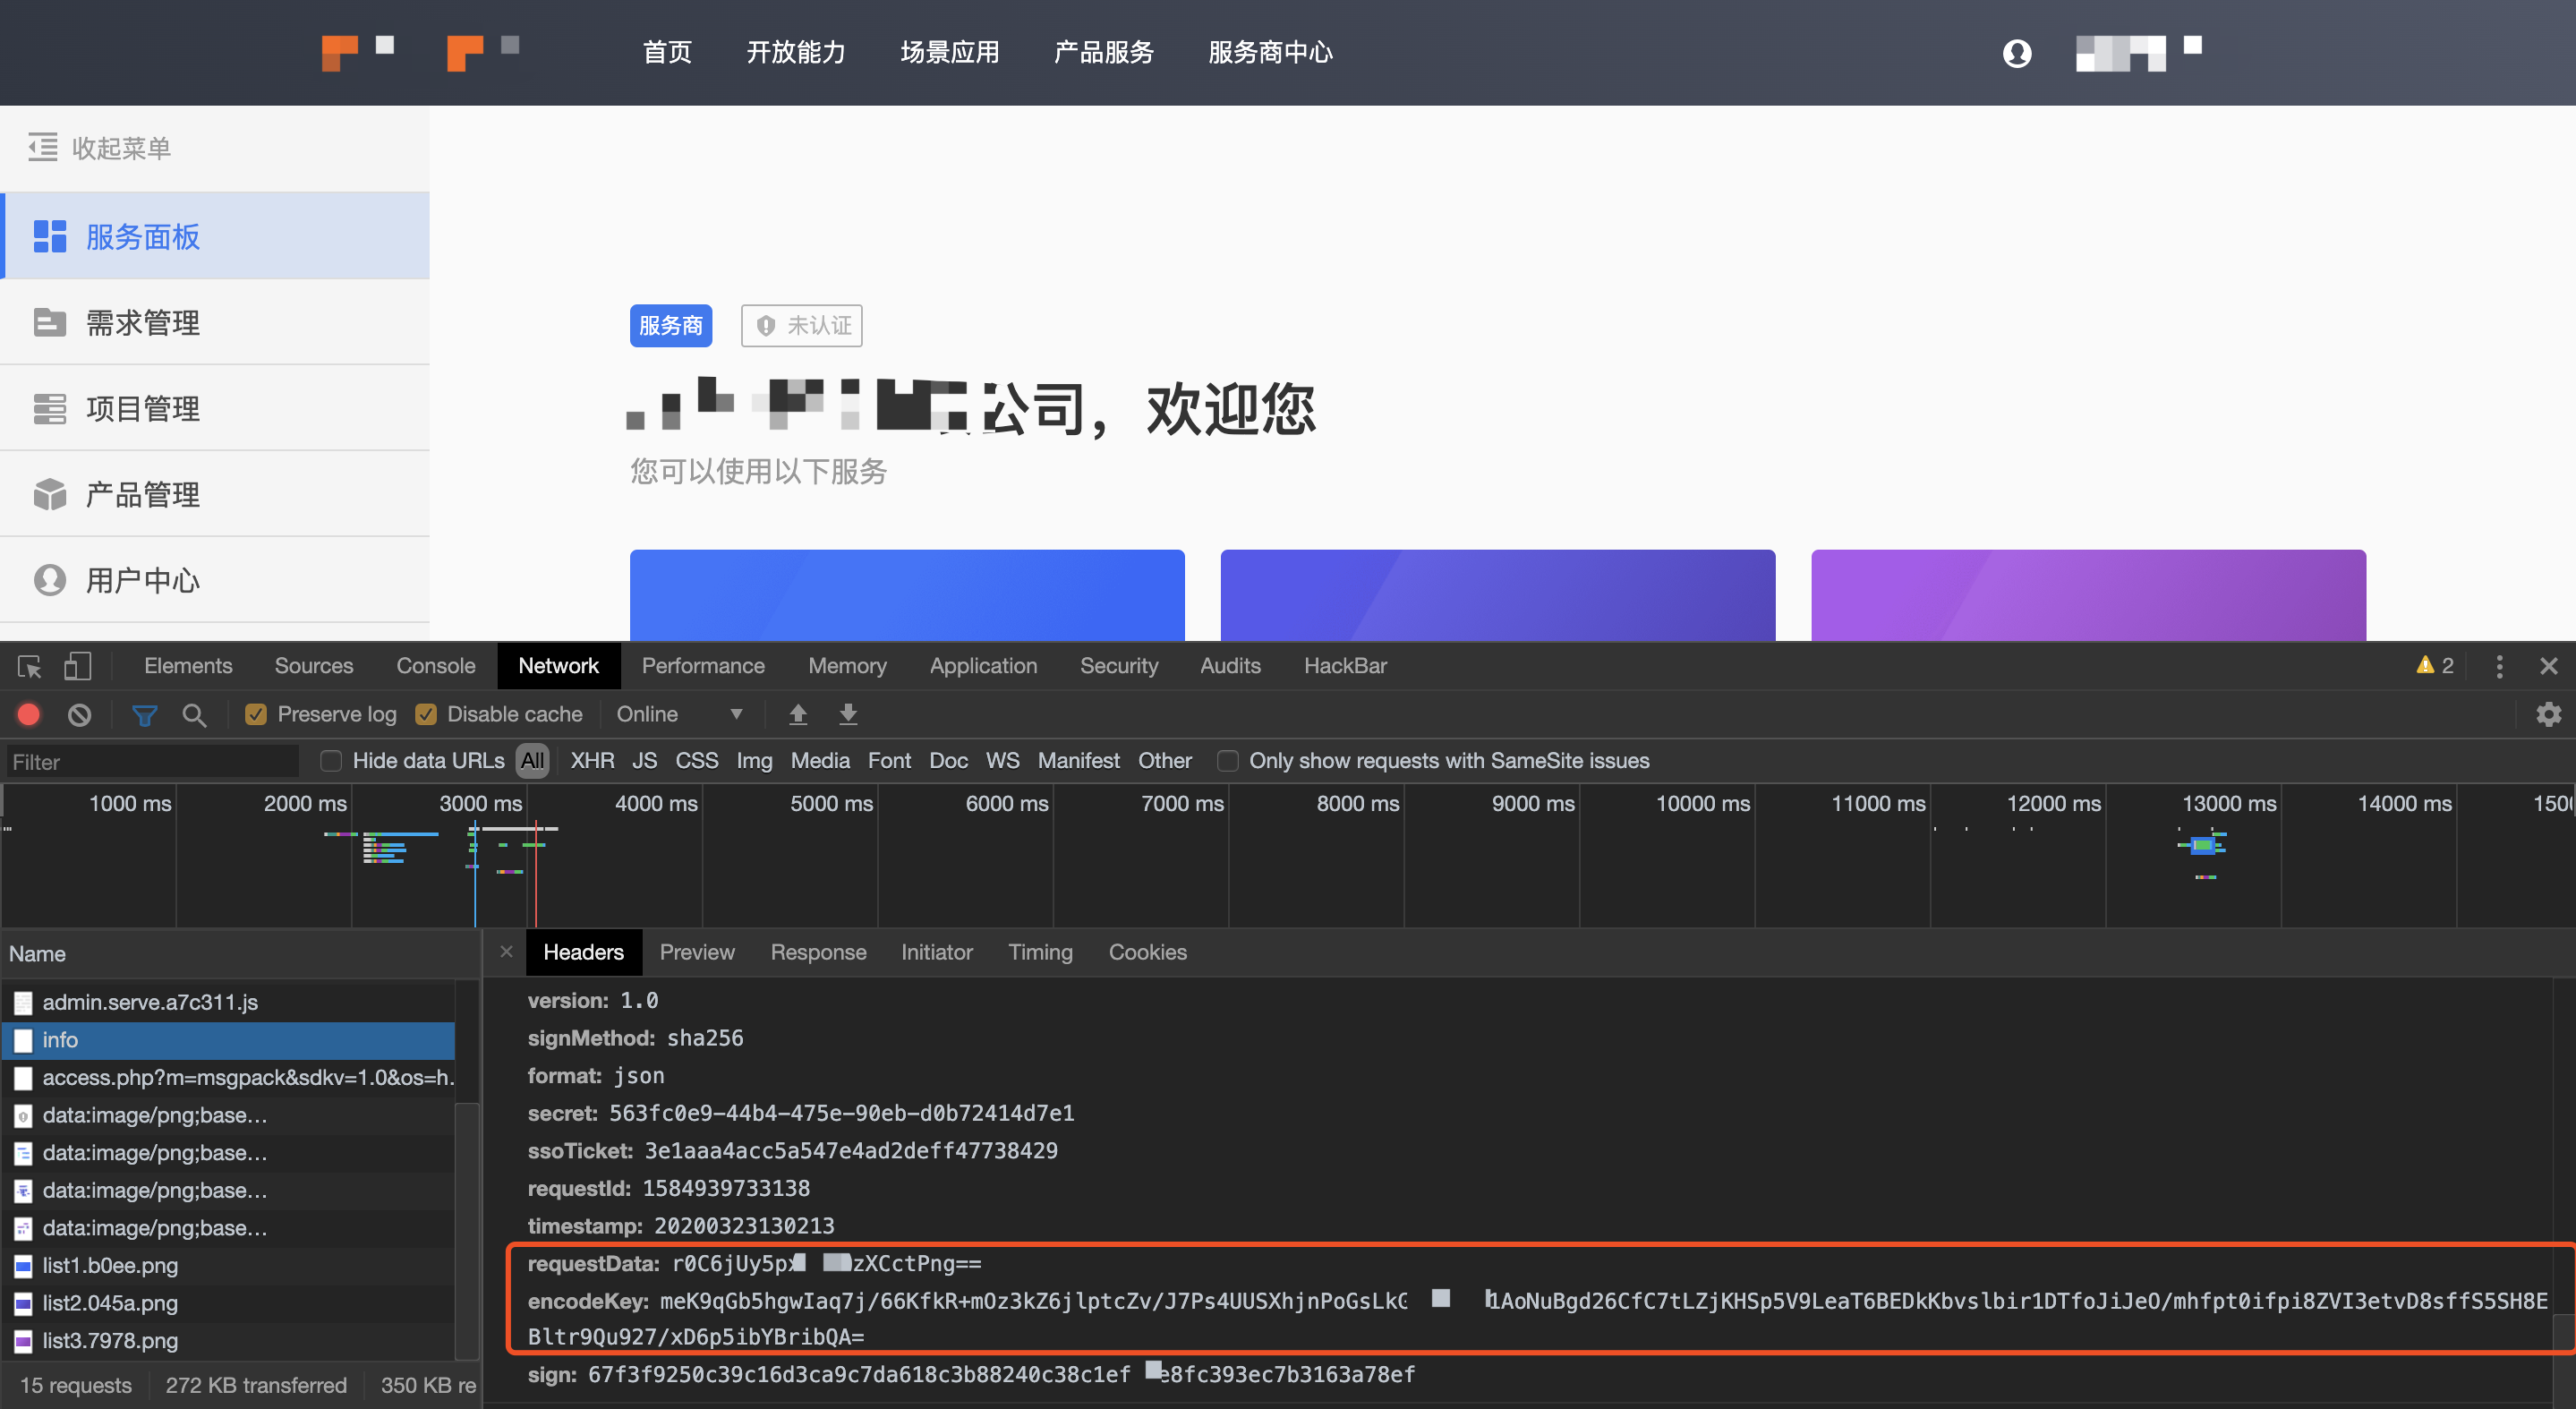Screen dimensions: 2576x1409
Task: Switch to the Console tab
Action: [435, 666]
